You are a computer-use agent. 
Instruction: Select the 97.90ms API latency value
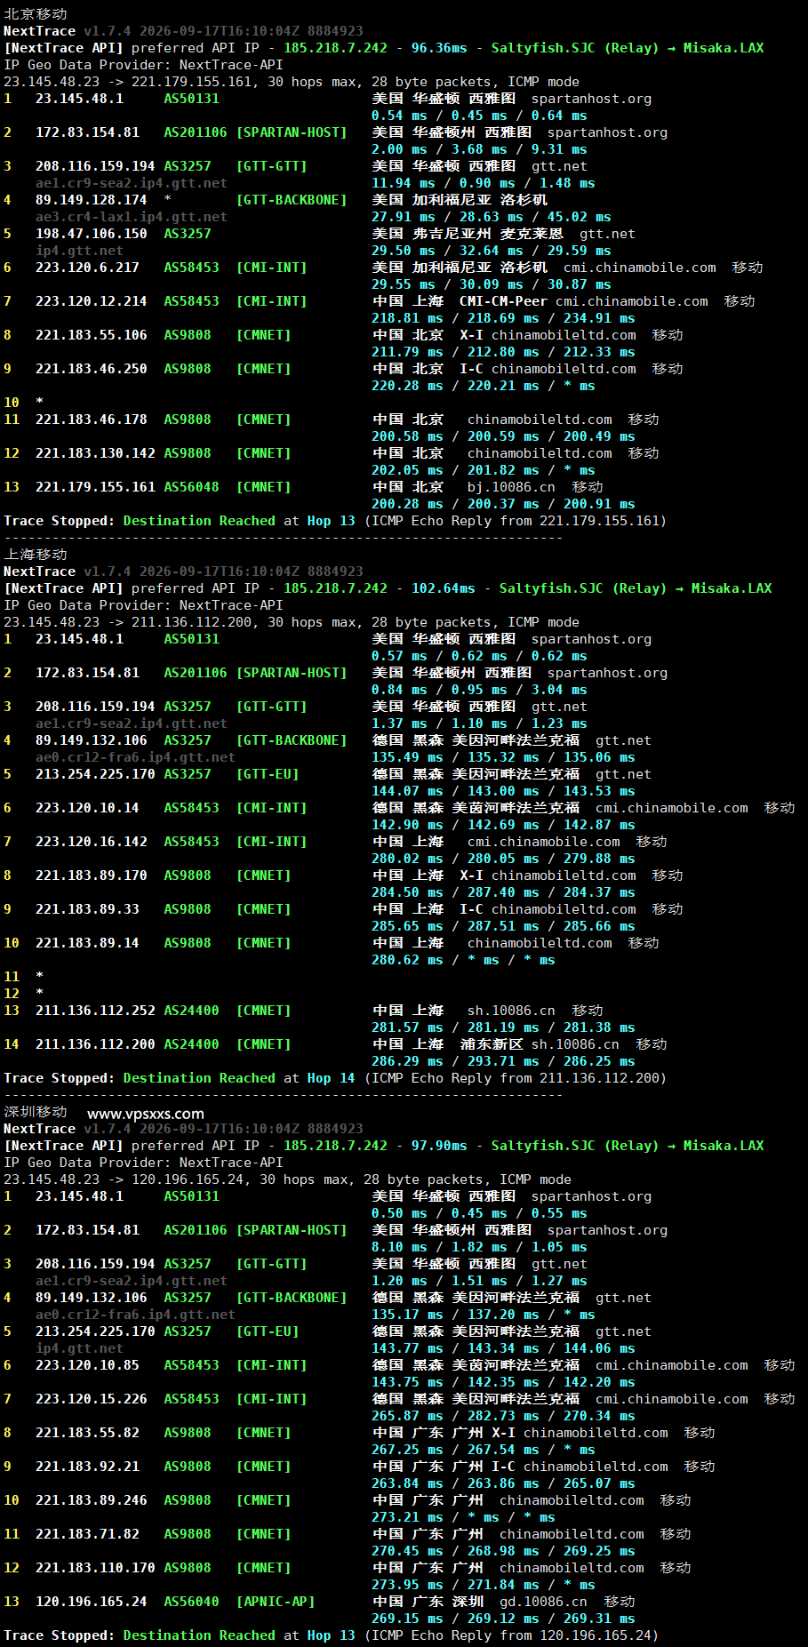click(x=439, y=1146)
